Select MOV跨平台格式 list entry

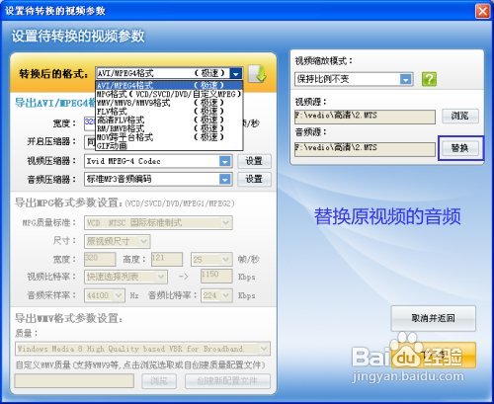169,136
